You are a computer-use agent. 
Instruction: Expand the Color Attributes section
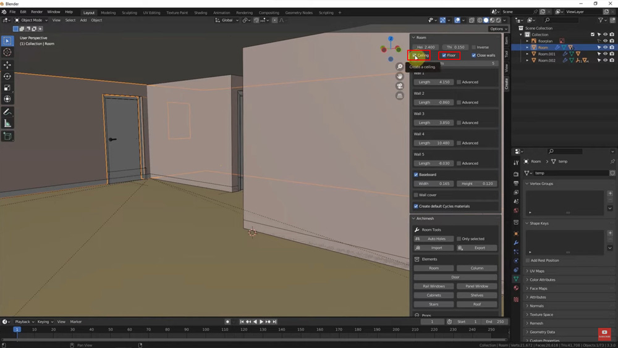pos(542,280)
